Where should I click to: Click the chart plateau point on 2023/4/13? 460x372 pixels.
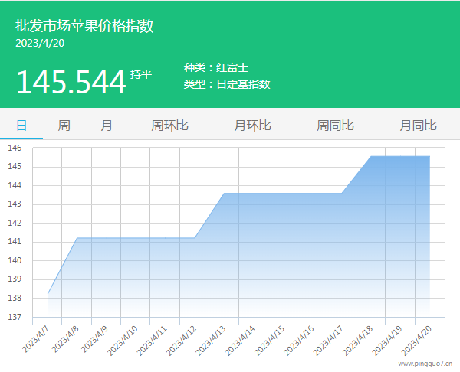[x=224, y=194]
